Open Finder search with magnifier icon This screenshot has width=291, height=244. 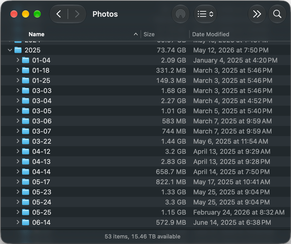[x=277, y=14]
